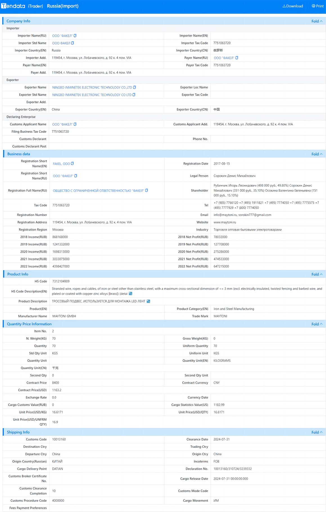Select Clearance Date 2024-07-31
This screenshot has width=326, height=512.
(x=221, y=439)
